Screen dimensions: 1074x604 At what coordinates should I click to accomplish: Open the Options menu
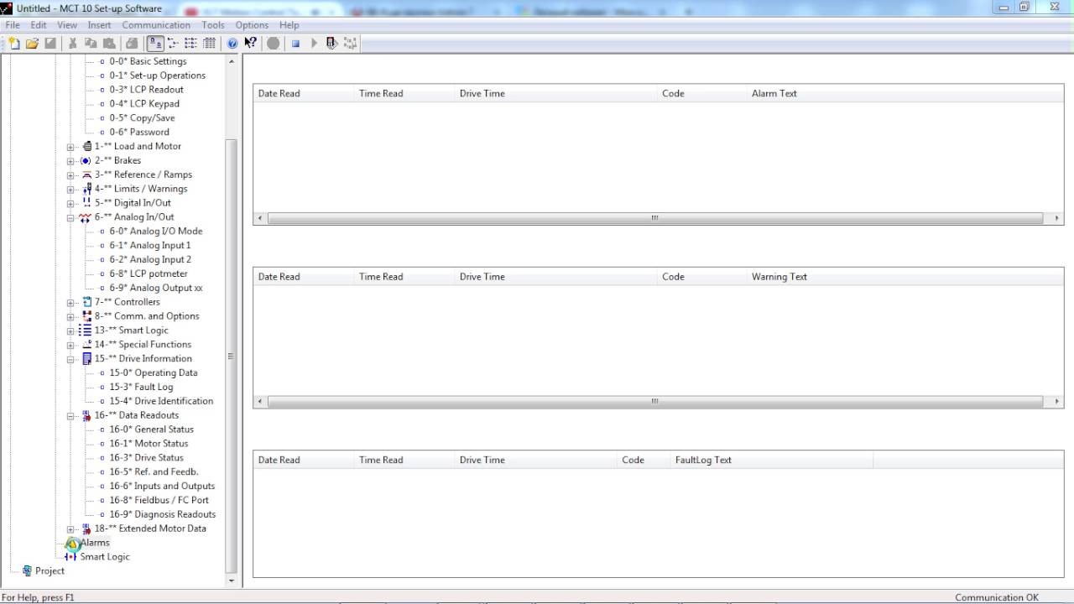(x=252, y=25)
